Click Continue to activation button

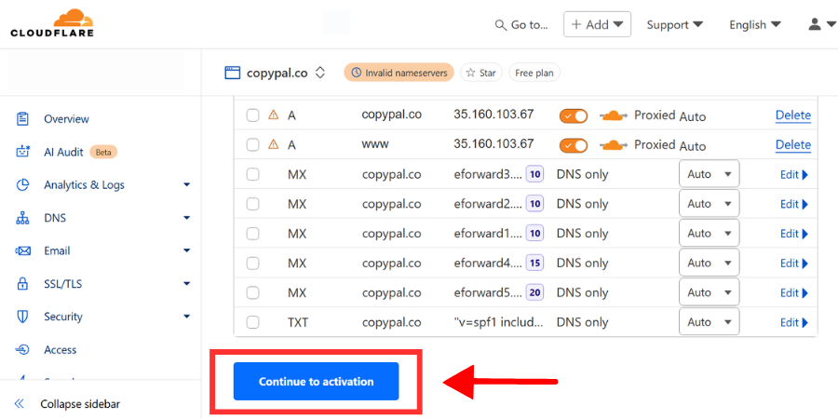(316, 382)
